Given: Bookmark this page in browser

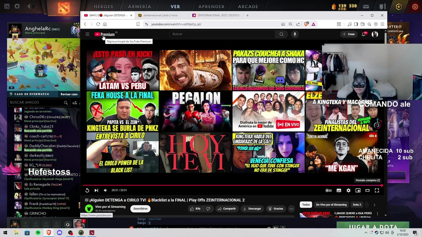Looking at the screenshot, I should click(x=138, y=24).
